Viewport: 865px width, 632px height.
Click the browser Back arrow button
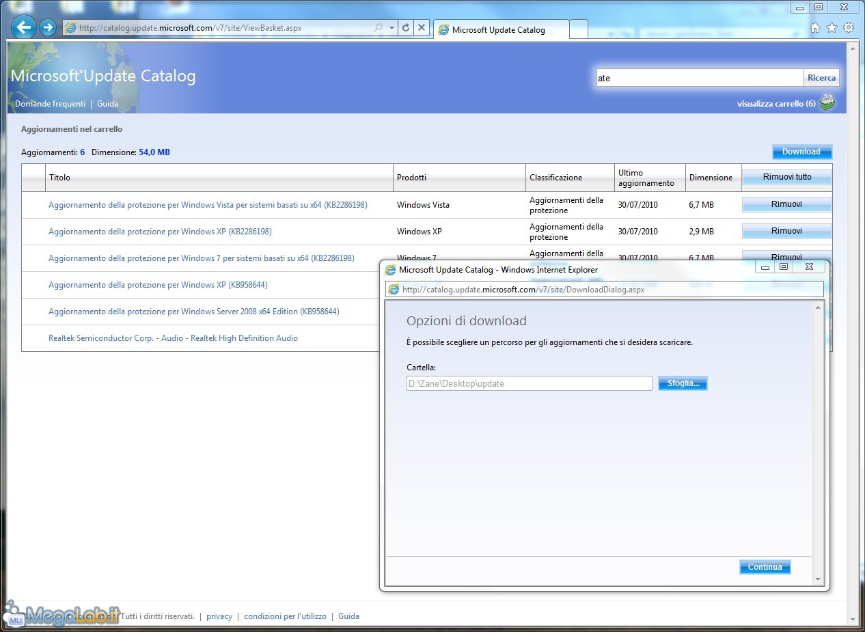(x=24, y=27)
